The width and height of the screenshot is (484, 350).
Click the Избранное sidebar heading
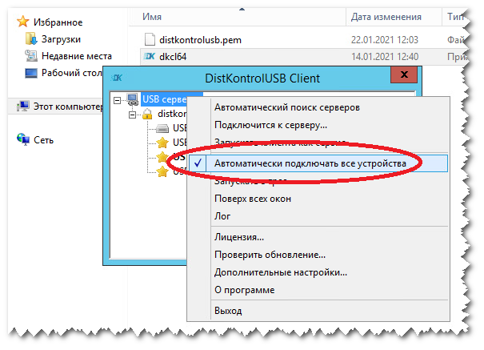pos(58,22)
